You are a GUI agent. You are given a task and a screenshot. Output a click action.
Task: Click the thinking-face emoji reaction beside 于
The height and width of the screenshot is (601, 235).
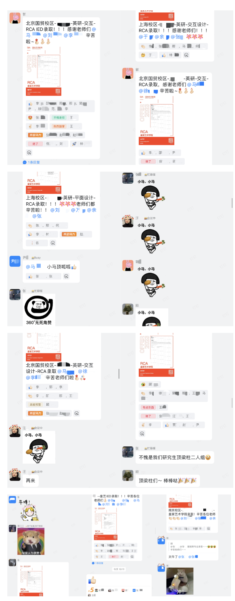point(143,55)
